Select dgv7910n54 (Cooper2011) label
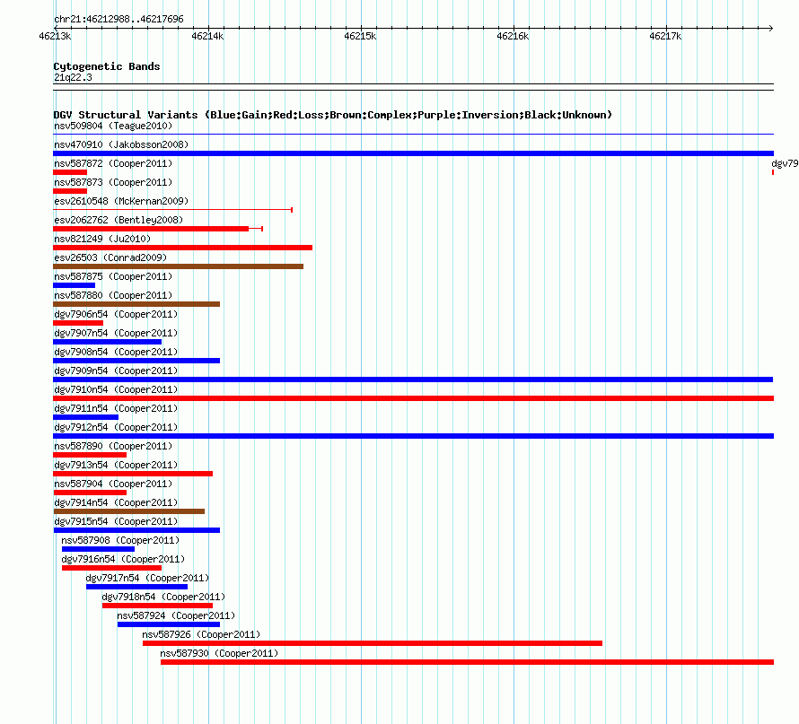This screenshot has height=724, width=799. click(x=116, y=389)
